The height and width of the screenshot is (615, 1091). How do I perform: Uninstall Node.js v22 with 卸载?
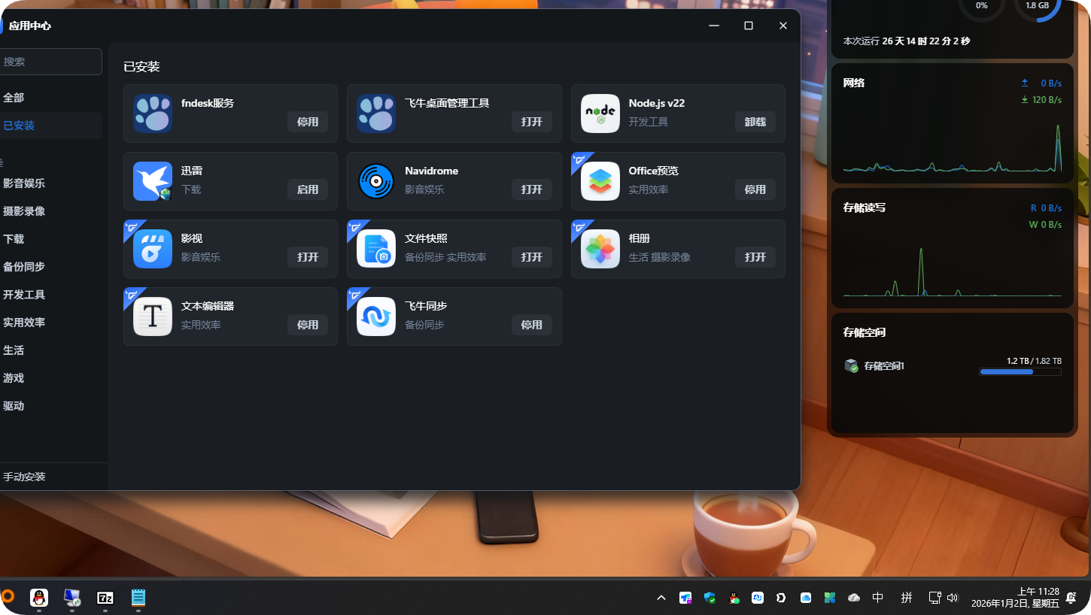pos(755,122)
